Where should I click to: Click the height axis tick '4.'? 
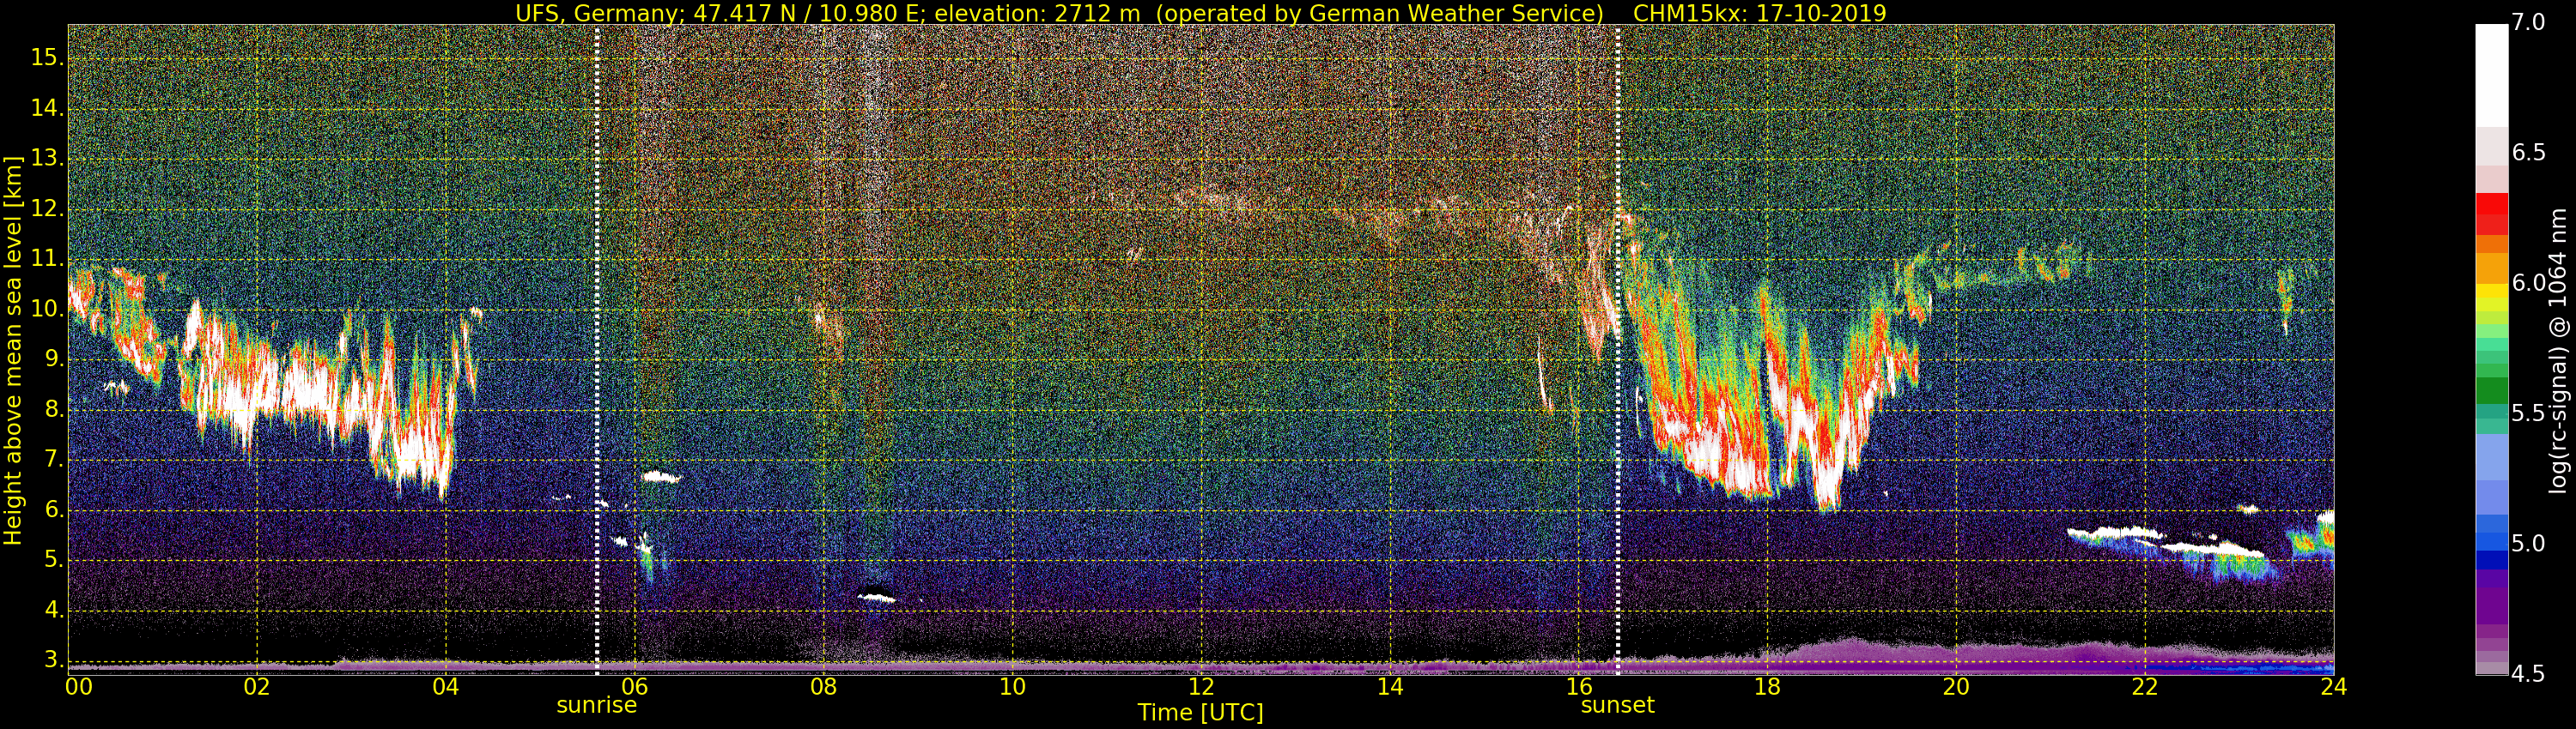53,610
